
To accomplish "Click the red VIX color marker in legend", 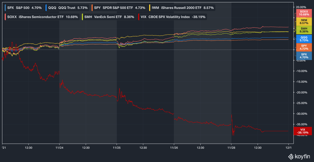I will pos(139,17).
